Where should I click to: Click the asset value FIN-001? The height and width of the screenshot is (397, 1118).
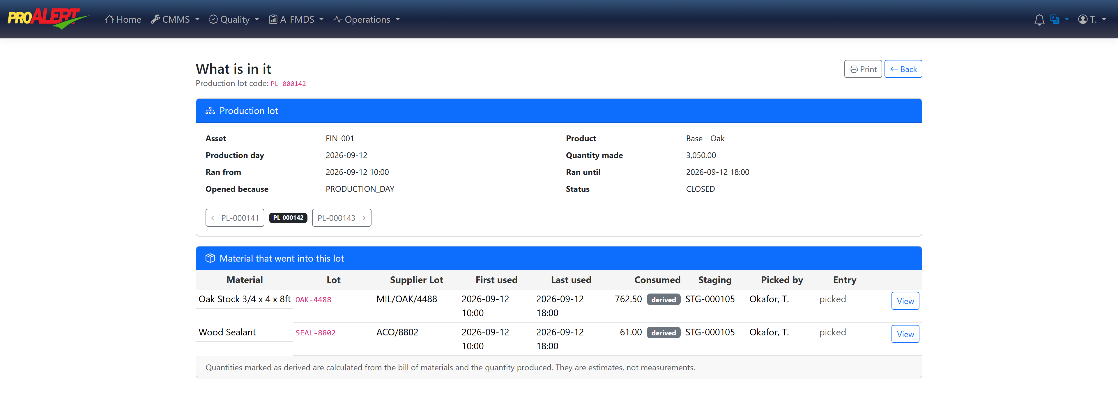(x=340, y=139)
